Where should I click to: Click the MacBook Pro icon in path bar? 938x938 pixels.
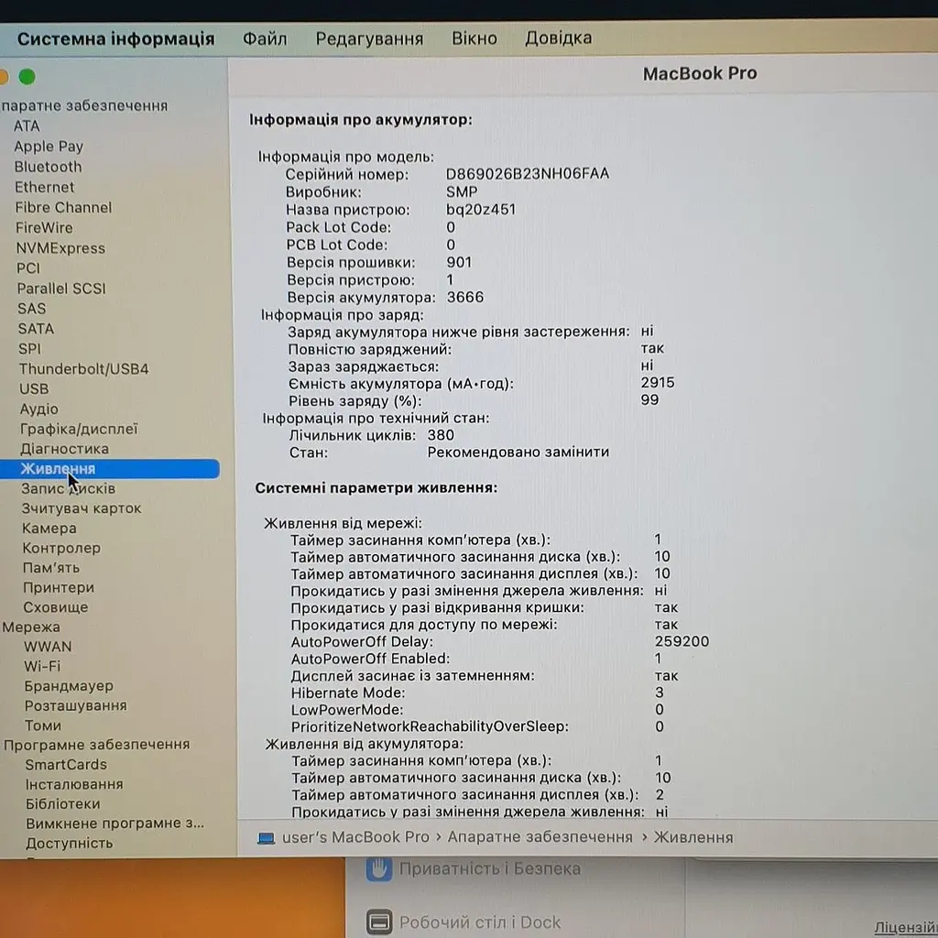[267, 838]
